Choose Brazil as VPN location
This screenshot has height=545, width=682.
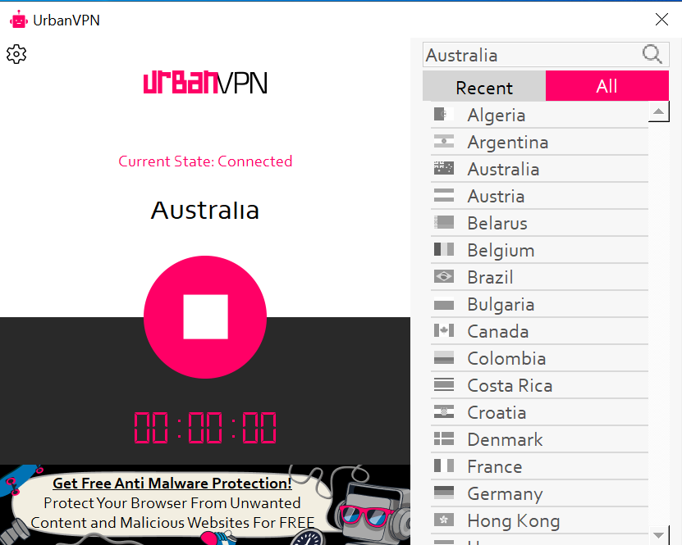(539, 277)
